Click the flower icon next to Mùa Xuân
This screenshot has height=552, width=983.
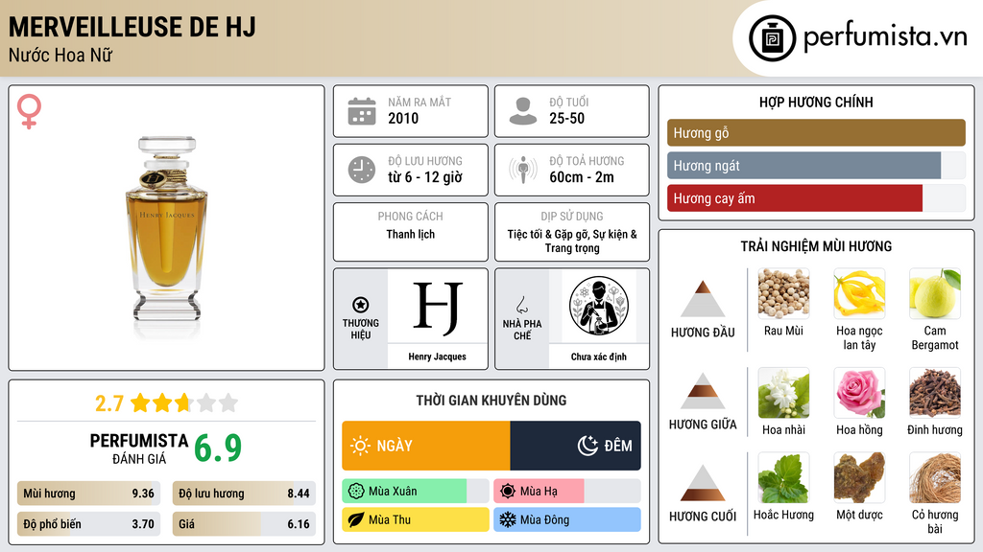(x=356, y=492)
